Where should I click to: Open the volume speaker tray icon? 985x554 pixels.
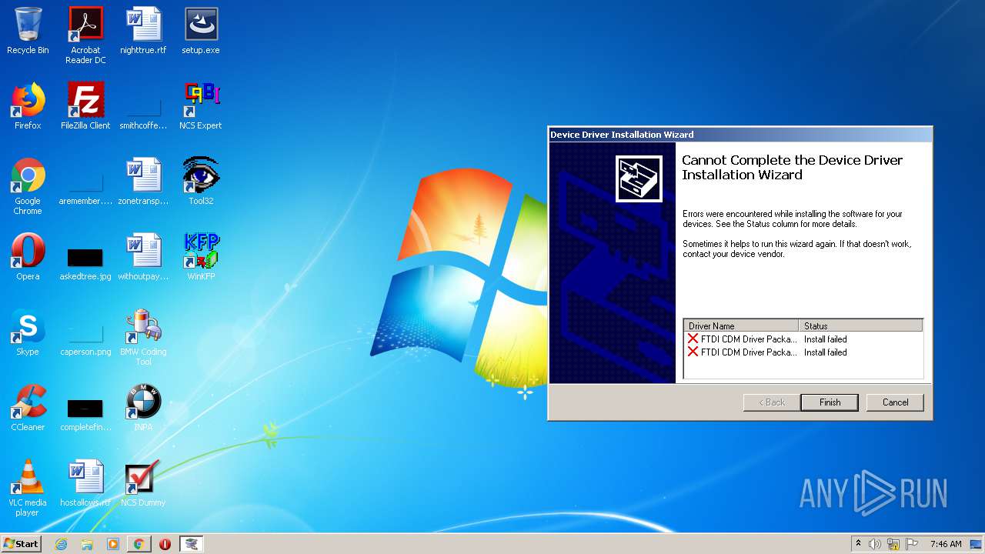tap(875, 544)
